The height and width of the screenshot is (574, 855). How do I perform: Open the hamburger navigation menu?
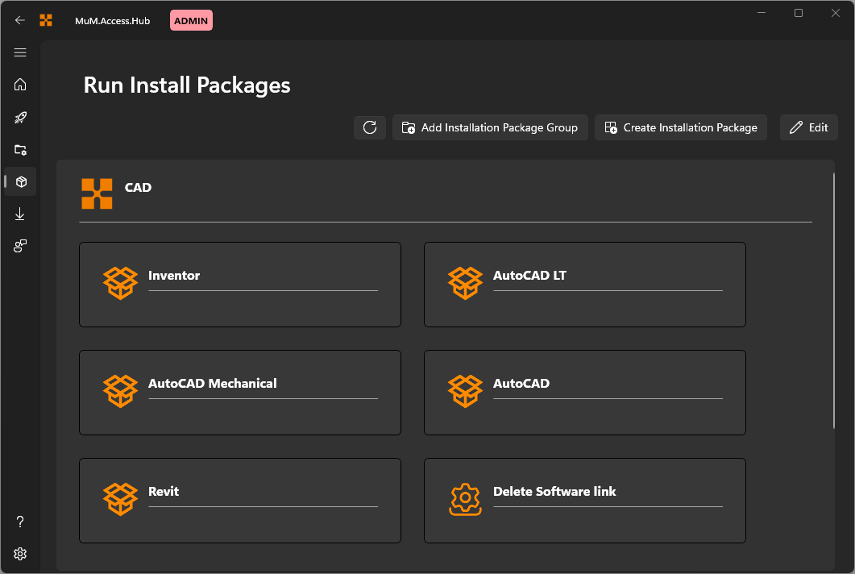20,52
